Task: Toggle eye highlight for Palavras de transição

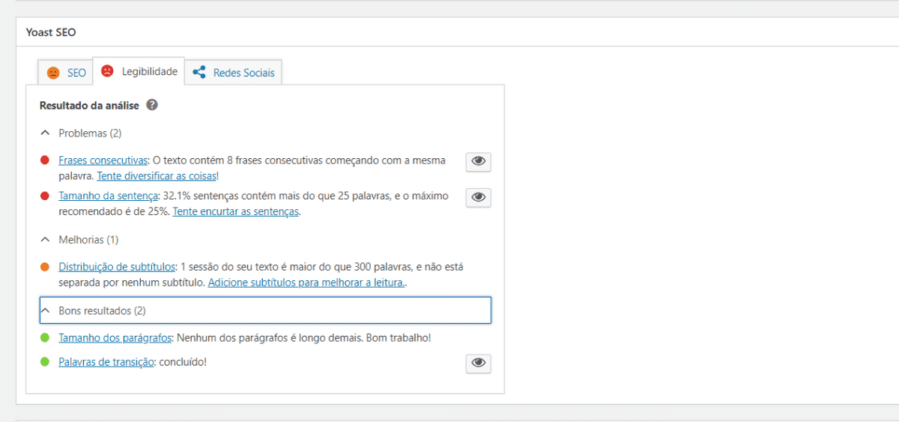Action: pos(479,364)
